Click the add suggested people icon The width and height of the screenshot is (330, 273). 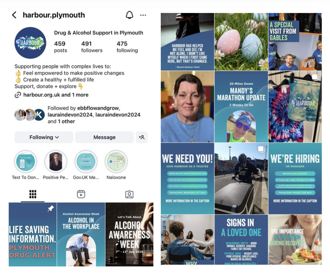pyautogui.click(x=142, y=137)
